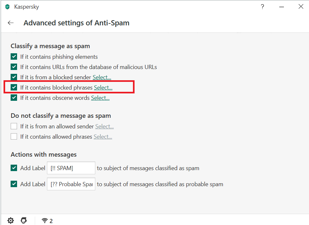Screen dimensions: 309x225
Task: Uncheck 'If it contains phishing elements'
Action: [14, 57]
